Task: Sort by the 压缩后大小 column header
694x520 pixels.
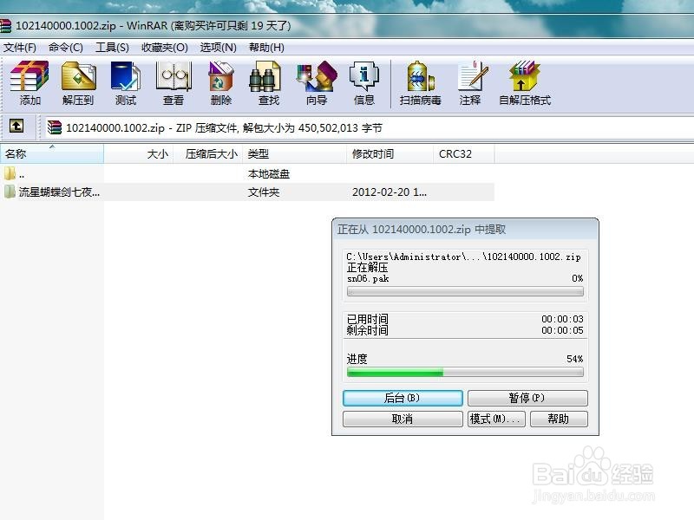Action: tap(208, 154)
